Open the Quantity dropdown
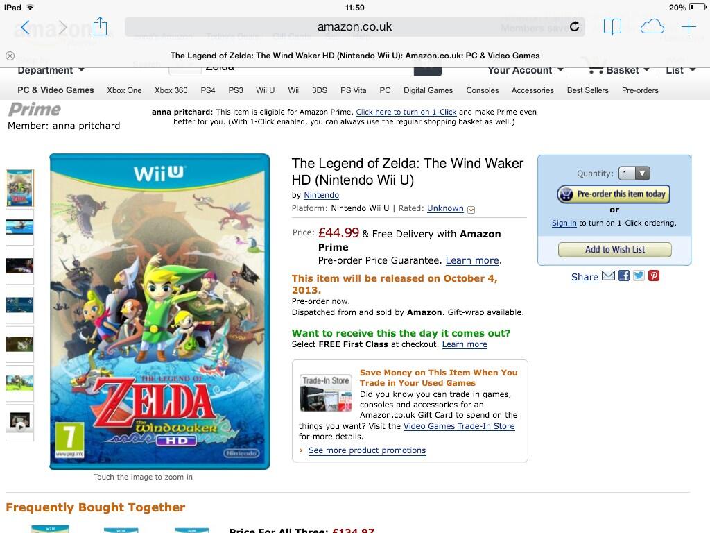 point(634,173)
